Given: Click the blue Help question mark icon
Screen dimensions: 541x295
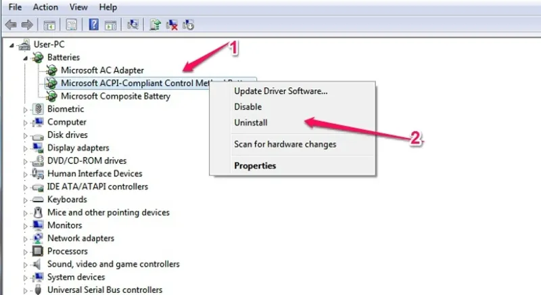Looking at the screenshot, I should [x=94, y=25].
